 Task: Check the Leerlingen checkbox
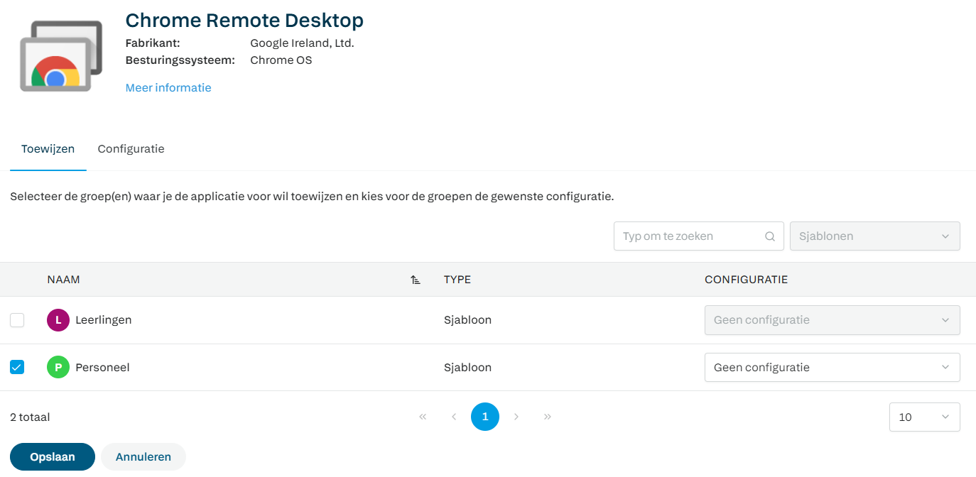point(17,320)
